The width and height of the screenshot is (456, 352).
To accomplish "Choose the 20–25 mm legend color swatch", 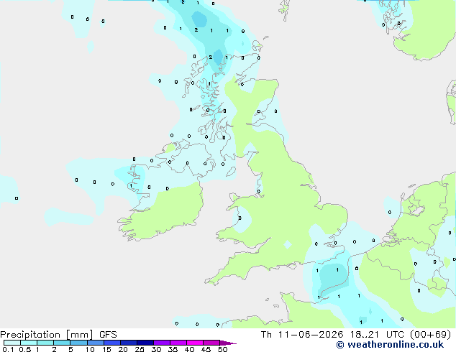I will point(128,343).
